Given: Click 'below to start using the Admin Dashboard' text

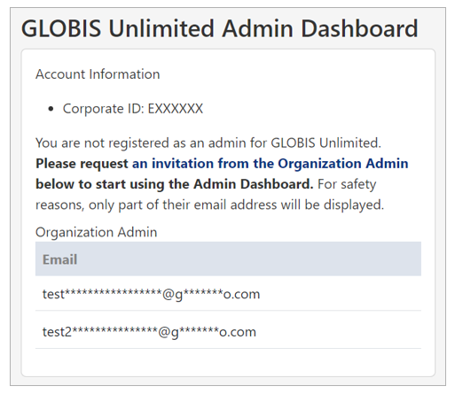Looking at the screenshot, I should coord(174,184).
